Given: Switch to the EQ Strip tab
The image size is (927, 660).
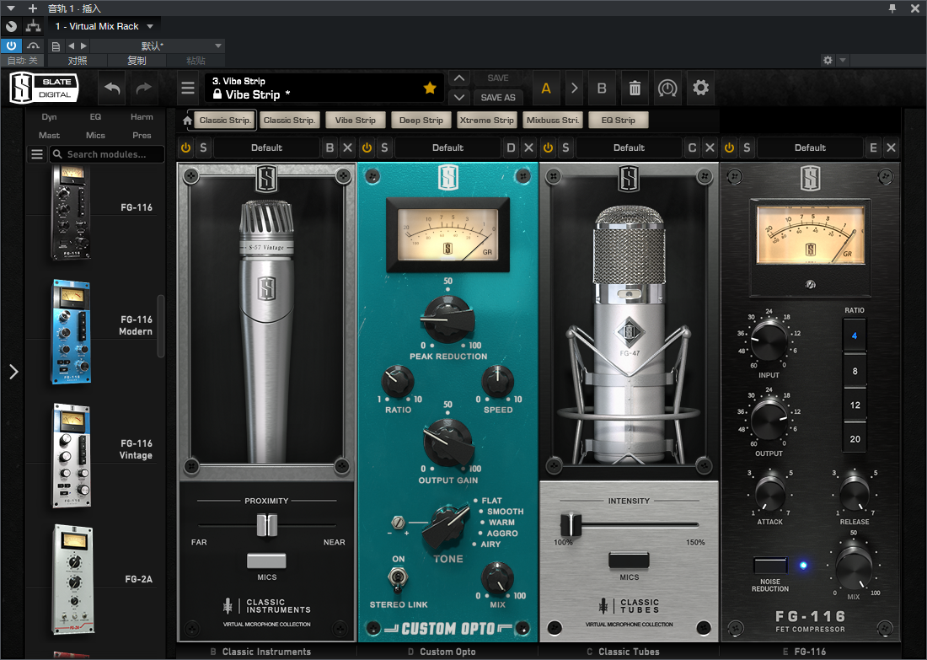Looking at the screenshot, I should click(x=619, y=120).
